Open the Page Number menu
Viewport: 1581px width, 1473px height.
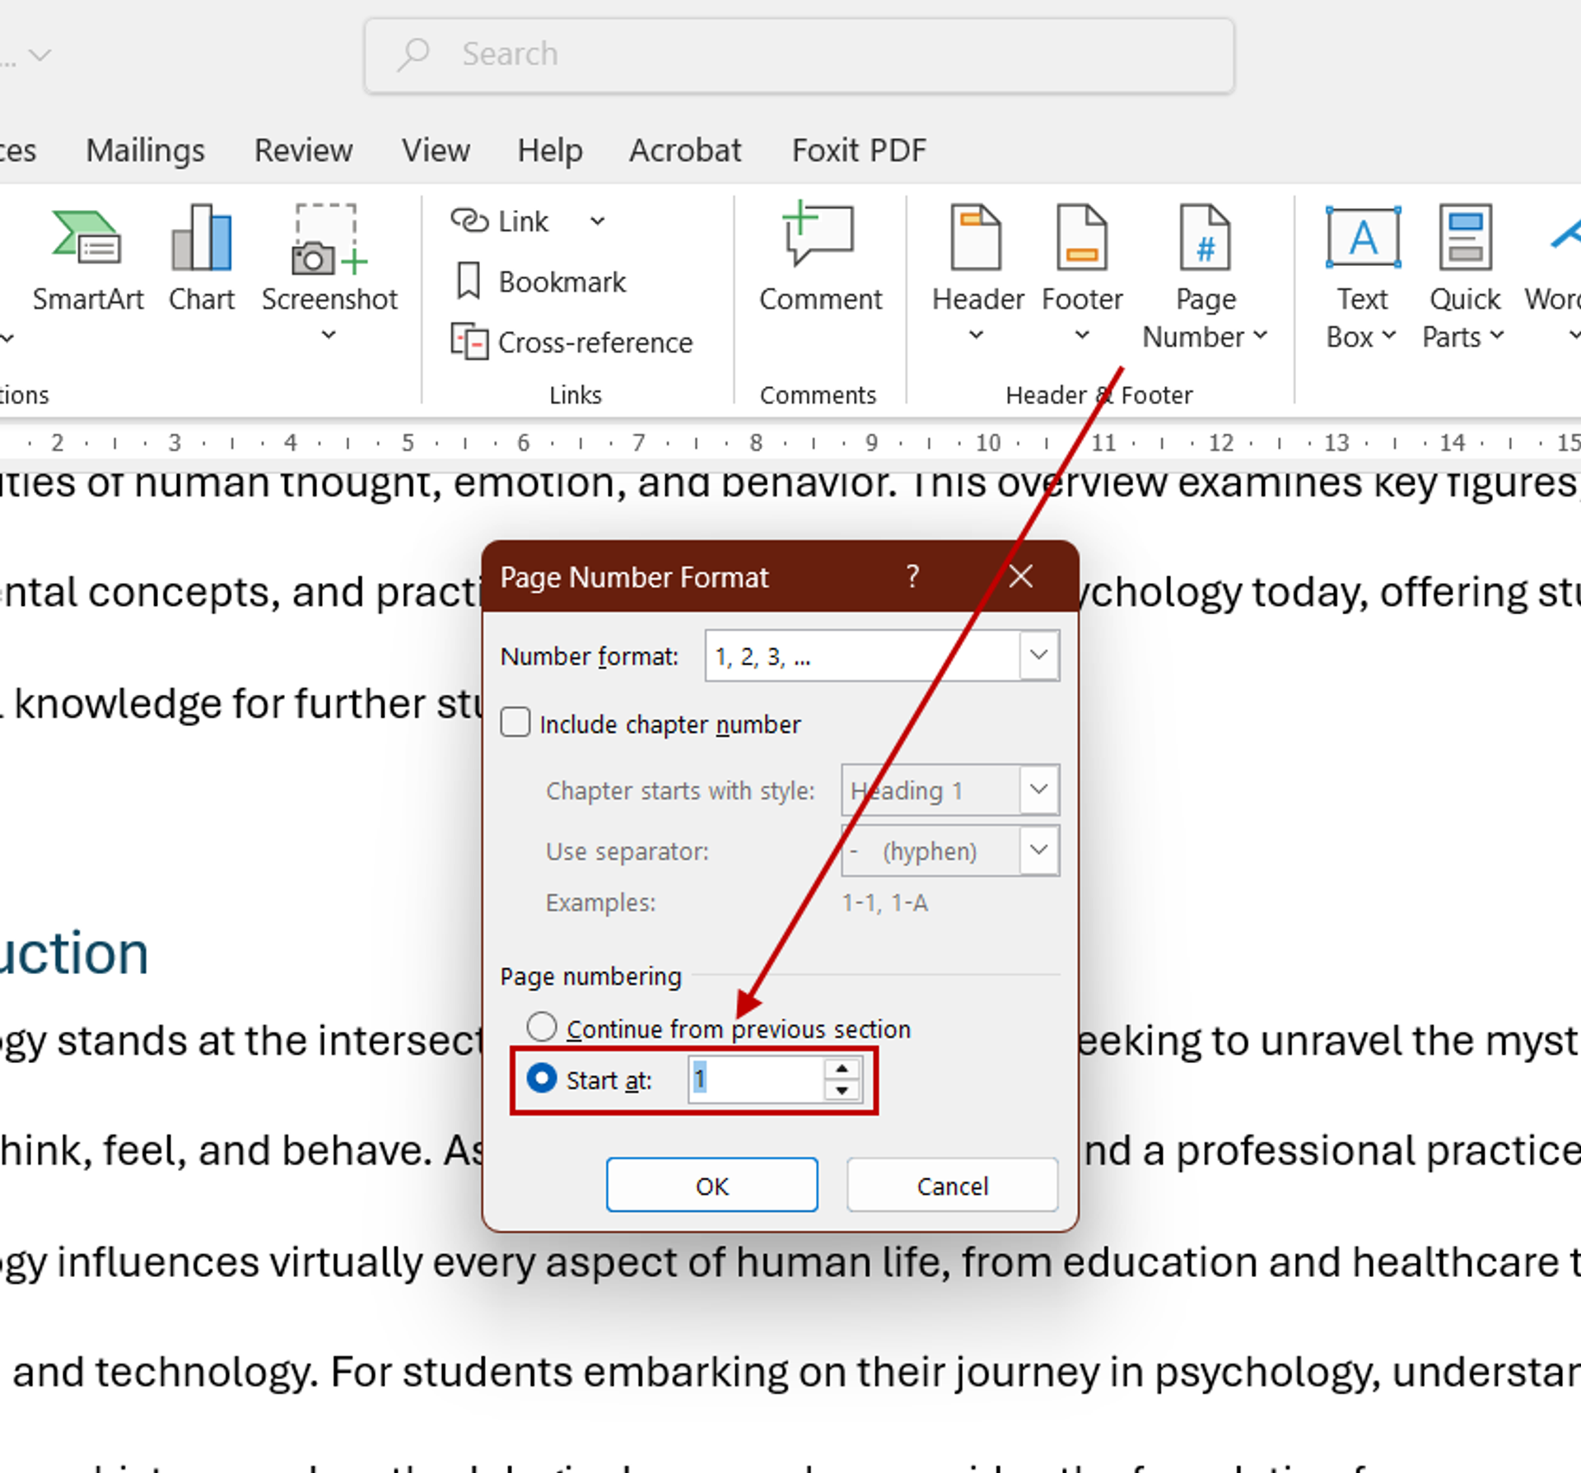pos(1205,277)
